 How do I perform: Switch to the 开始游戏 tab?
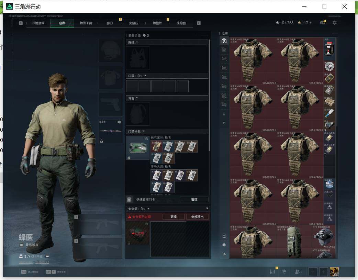pyautogui.click(x=38, y=23)
